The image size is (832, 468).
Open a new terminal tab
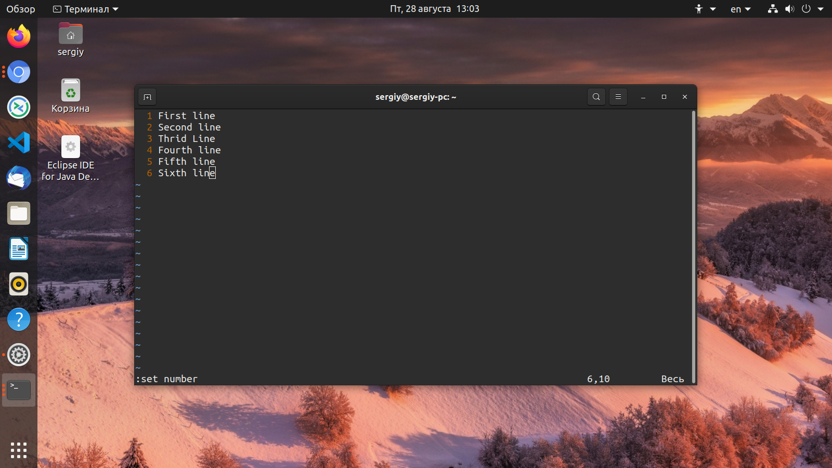tap(147, 97)
